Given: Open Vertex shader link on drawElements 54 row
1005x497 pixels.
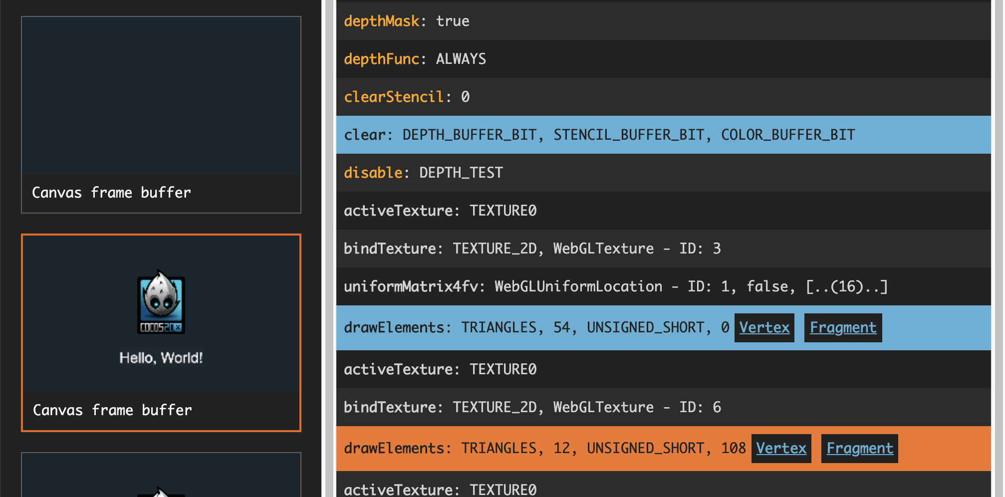Looking at the screenshot, I should point(764,328).
